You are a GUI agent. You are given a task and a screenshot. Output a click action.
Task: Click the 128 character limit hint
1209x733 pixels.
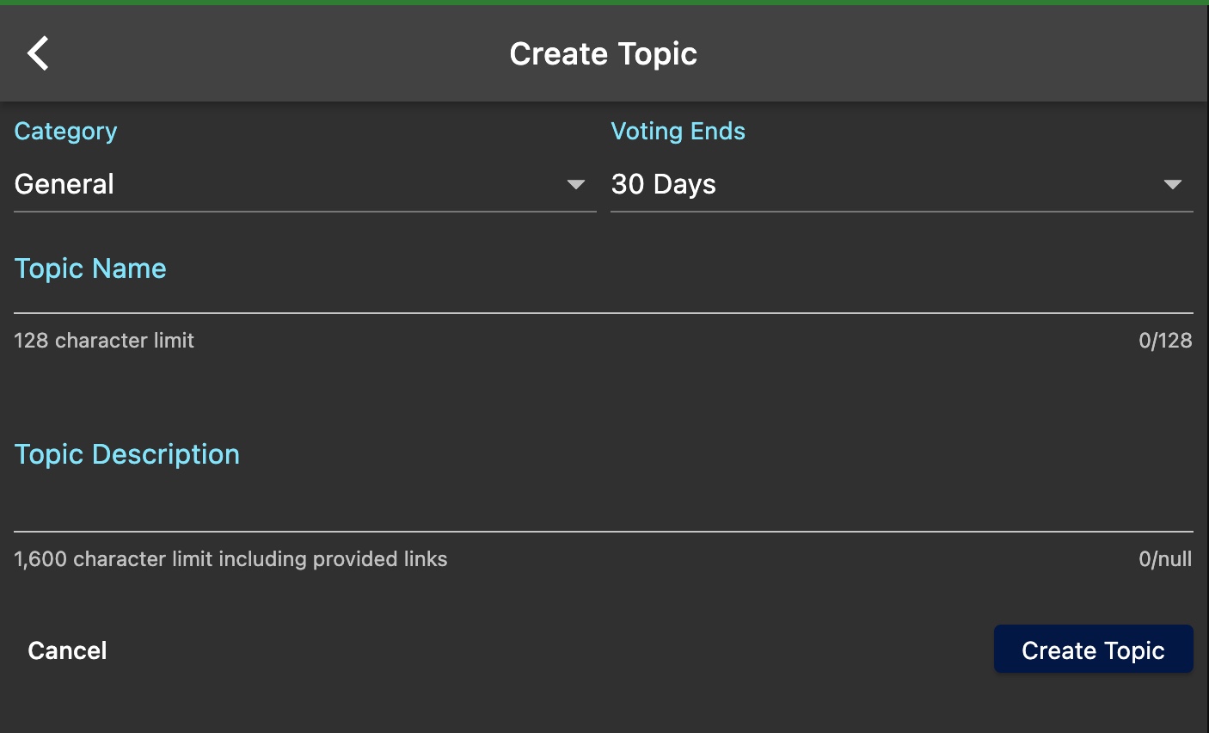point(104,341)
